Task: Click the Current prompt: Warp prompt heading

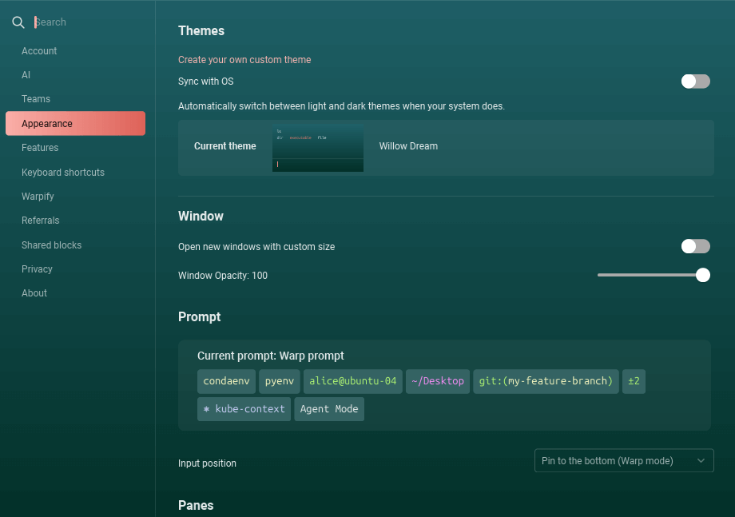Action: pos(271,356)
